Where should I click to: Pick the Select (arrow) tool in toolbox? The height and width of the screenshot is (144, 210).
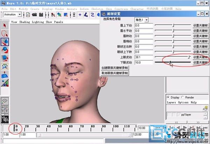(x=5, y=25)
